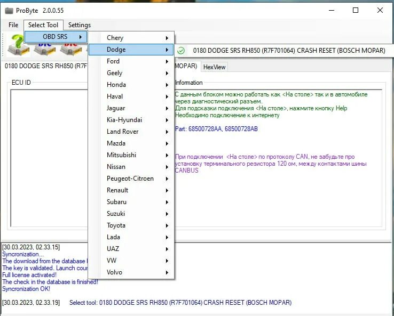The height and width of the screenshot is (316, 394).
Task: Open the Lada submenu
Action: (131, 237)
